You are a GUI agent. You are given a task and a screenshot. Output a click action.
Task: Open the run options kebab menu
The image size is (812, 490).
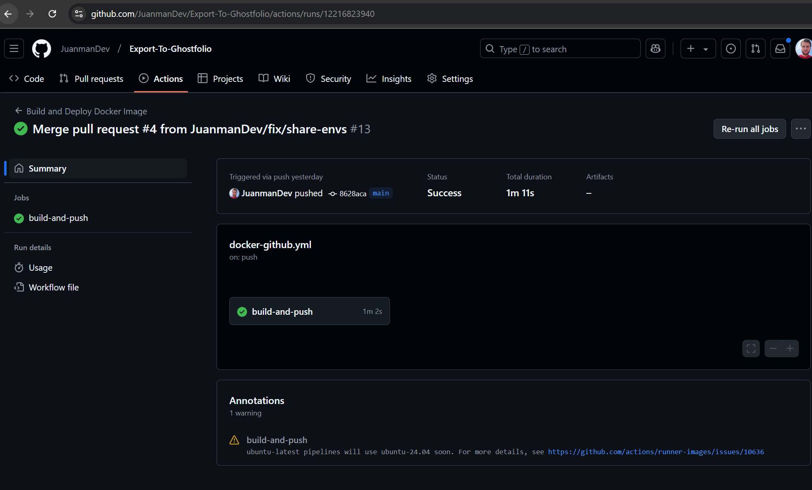[800, 129]
